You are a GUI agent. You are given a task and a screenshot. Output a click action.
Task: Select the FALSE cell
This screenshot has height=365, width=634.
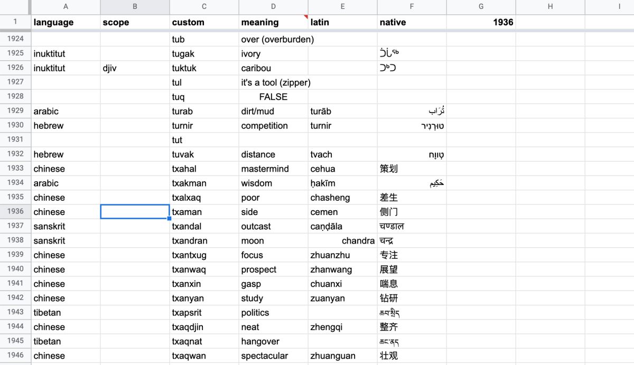point(274,97)
